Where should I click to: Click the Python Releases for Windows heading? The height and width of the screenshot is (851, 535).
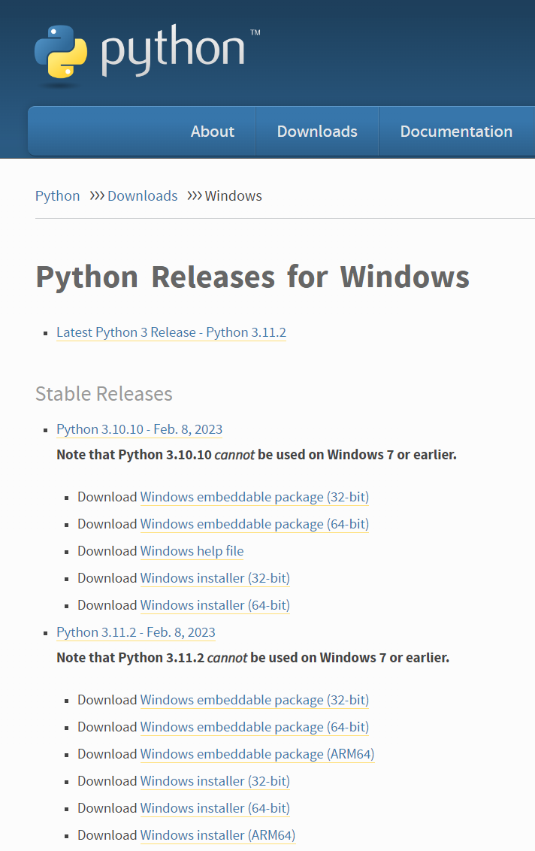[x=252, y=277]
